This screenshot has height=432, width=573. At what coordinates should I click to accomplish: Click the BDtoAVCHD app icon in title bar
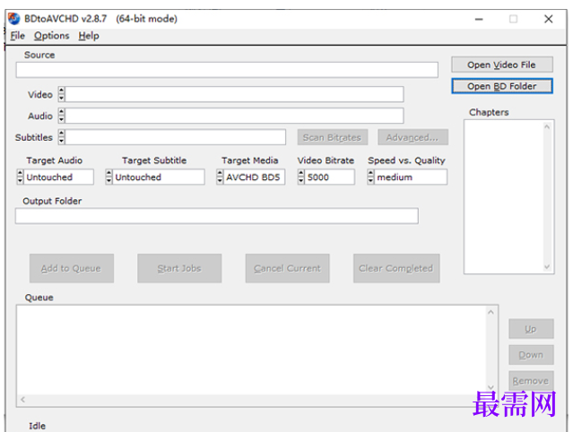[x=13, y=19]
